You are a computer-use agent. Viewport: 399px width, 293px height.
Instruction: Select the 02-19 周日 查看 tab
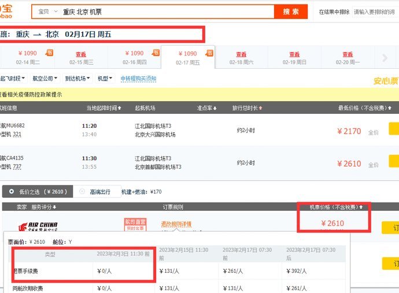click(x=294, y=57)
